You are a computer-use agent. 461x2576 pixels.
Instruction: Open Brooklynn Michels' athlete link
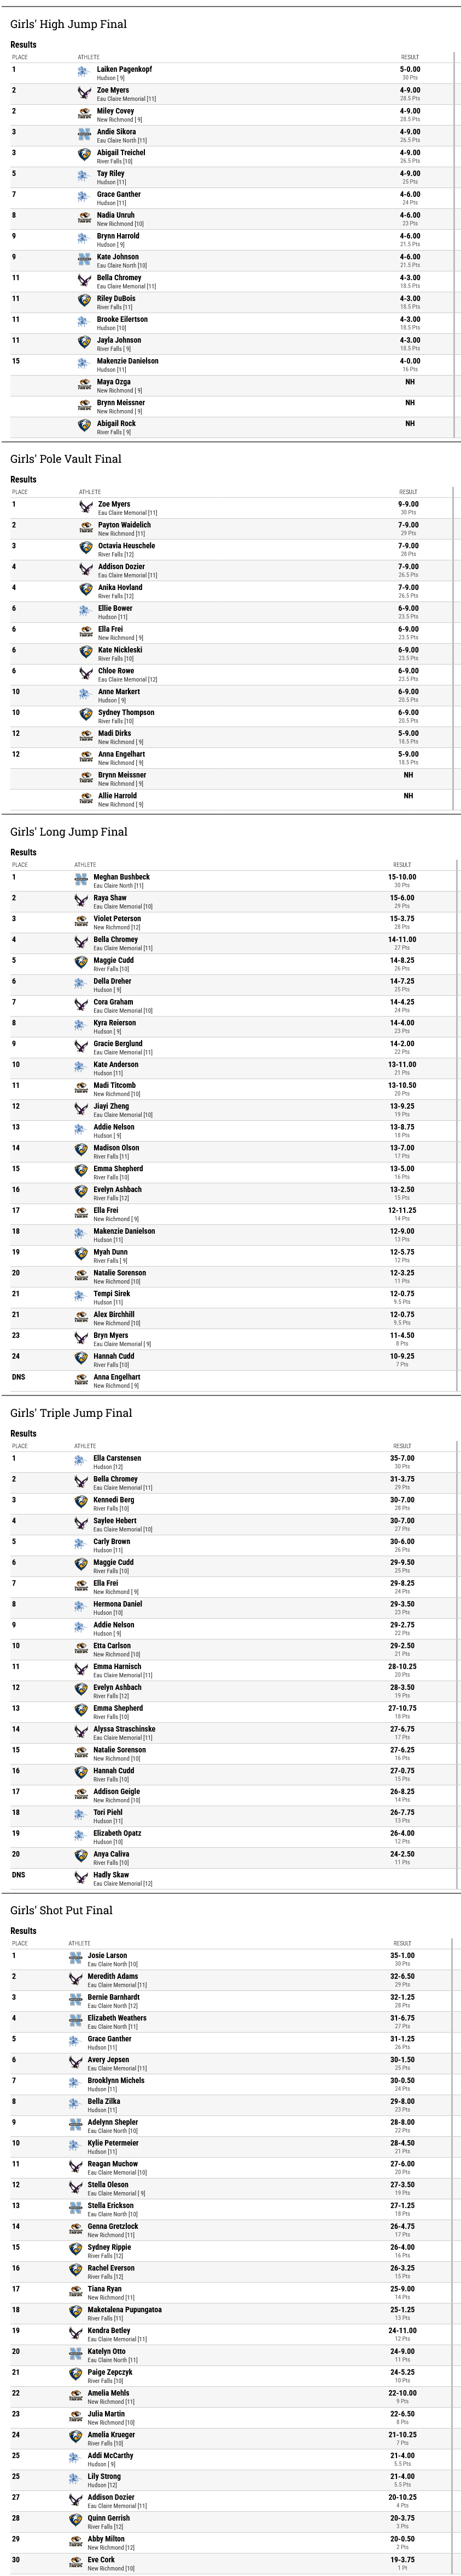click(116, 2080)
